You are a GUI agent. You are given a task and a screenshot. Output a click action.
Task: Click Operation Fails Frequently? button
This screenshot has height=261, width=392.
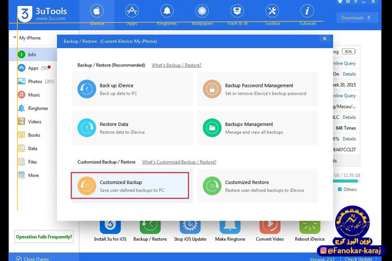[x=44, y=237]
